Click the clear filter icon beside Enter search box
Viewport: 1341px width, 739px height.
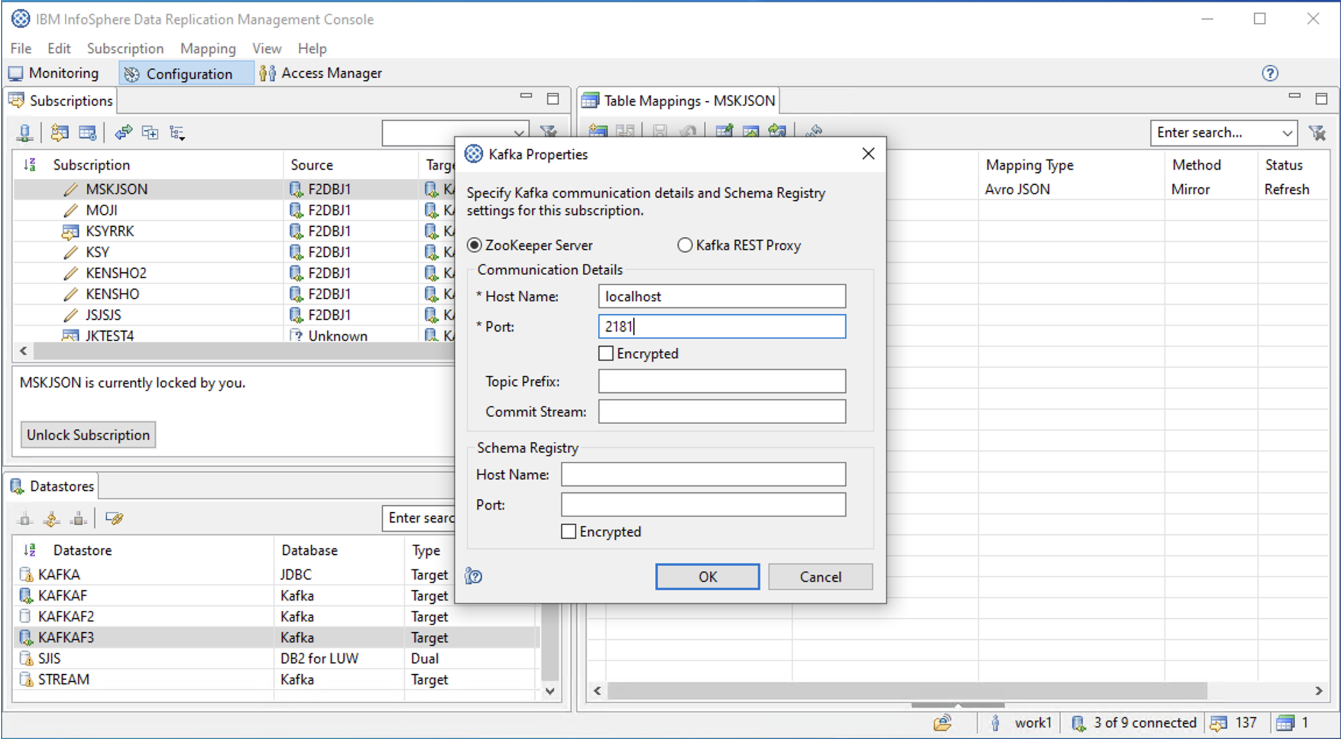pyautogui.click(x=1317, y=133)
